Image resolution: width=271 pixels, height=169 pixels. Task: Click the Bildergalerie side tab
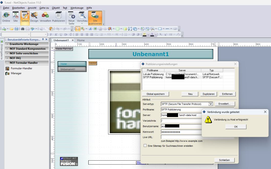[x=2, y=50]
